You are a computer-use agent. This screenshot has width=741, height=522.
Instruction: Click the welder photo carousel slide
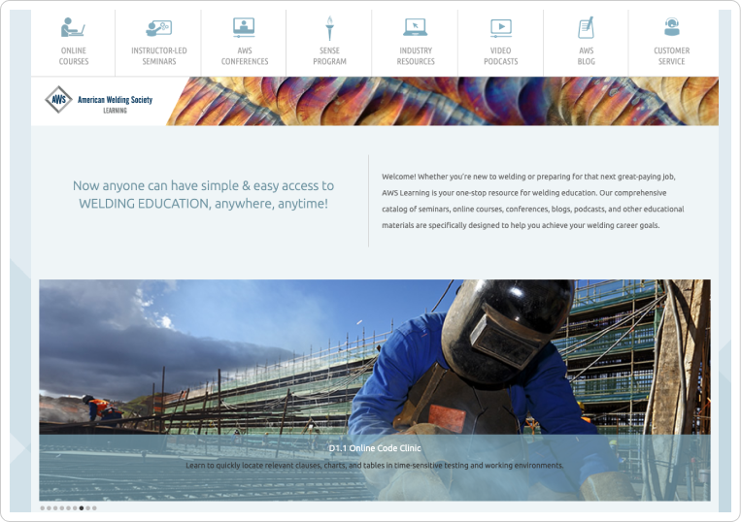[375, 390]
